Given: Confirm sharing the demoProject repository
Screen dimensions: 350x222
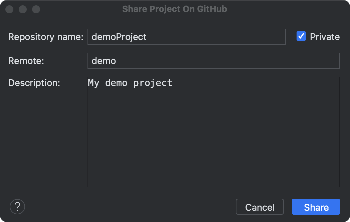Looking at the screenshot, I should coord(316,207).
